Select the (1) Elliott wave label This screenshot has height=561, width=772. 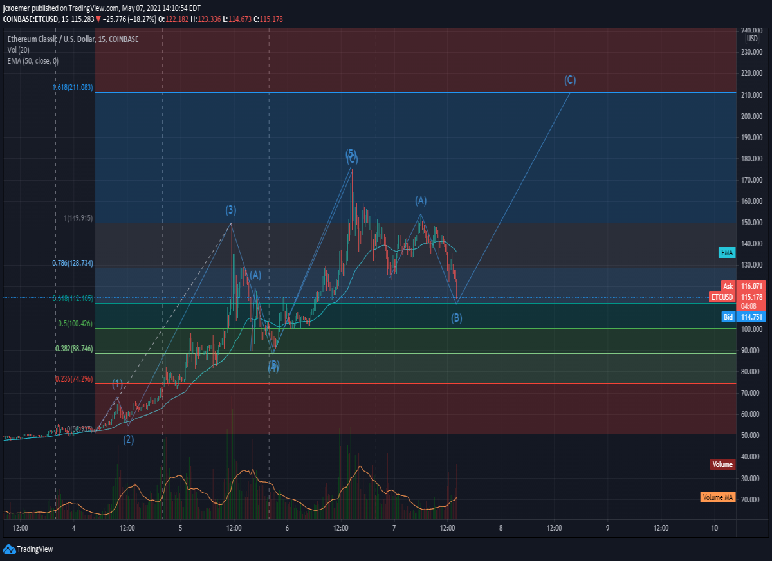point(117,384)
